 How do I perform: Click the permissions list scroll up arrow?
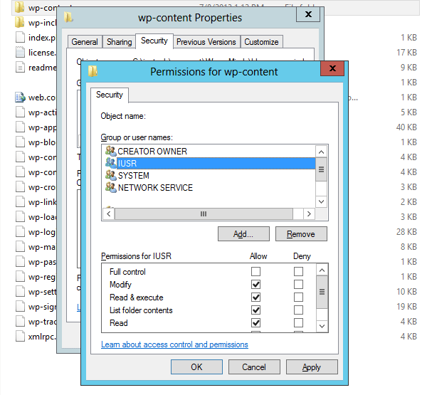(x=322, y=270)
